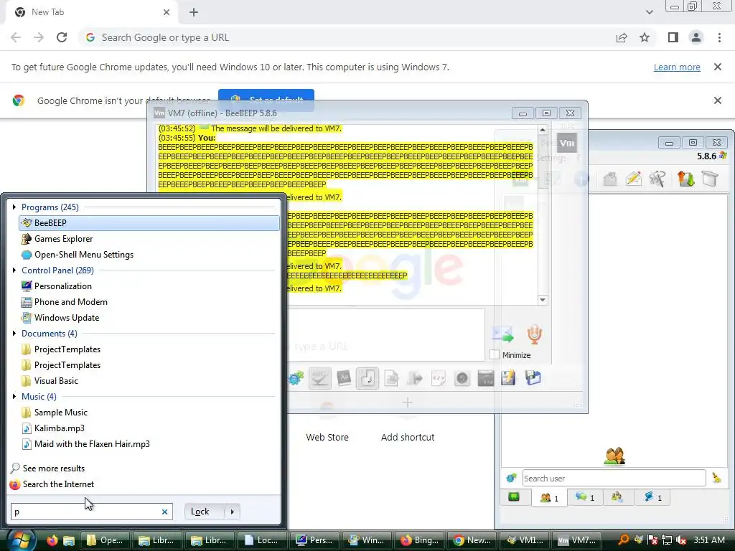The image size is (735, 551).
Task: Click the send file document icon
Action: [391, 378]
